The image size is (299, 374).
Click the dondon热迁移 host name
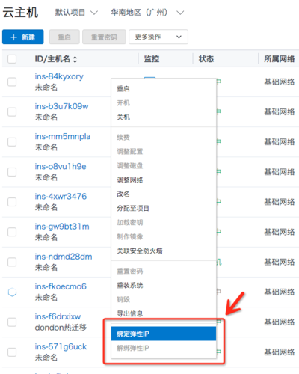point(61,328)
